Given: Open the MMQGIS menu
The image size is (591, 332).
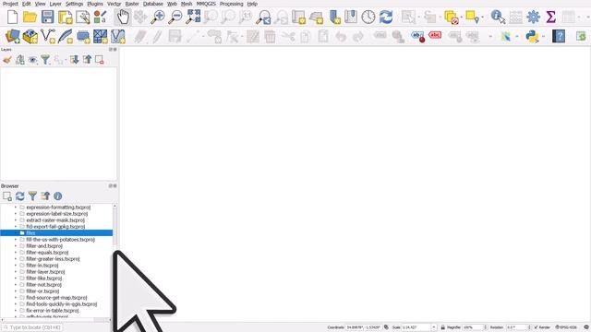Looking at the screenshot, I should click(x=206, y=4).
